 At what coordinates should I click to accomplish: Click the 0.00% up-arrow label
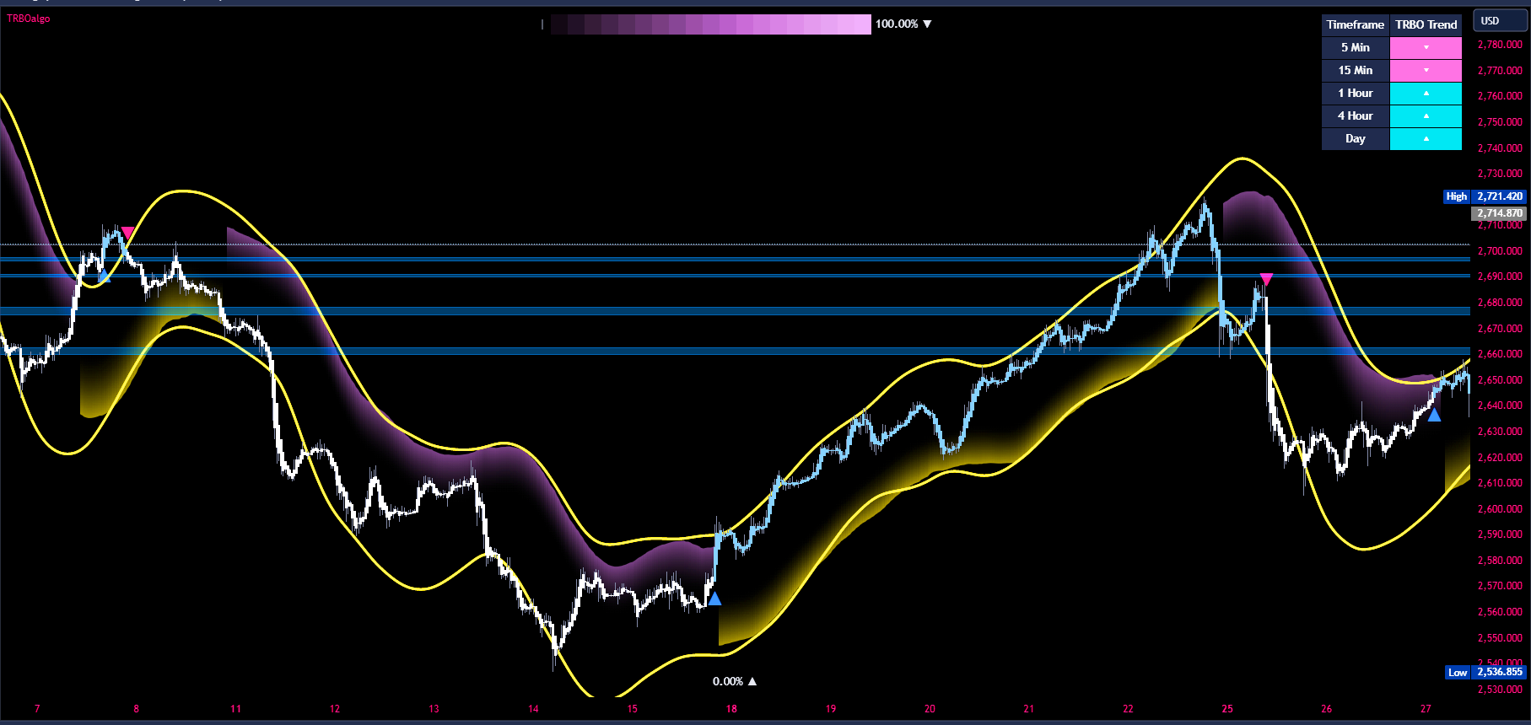pos(735,681)
